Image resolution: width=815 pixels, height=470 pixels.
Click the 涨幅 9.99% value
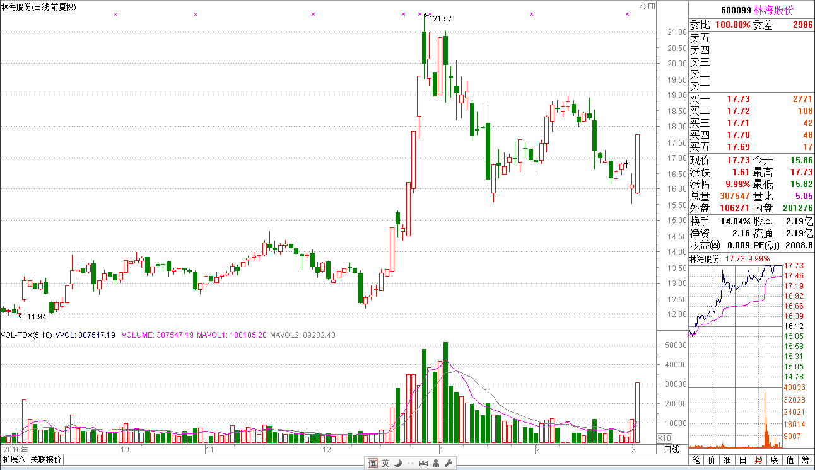pos(737,184)
